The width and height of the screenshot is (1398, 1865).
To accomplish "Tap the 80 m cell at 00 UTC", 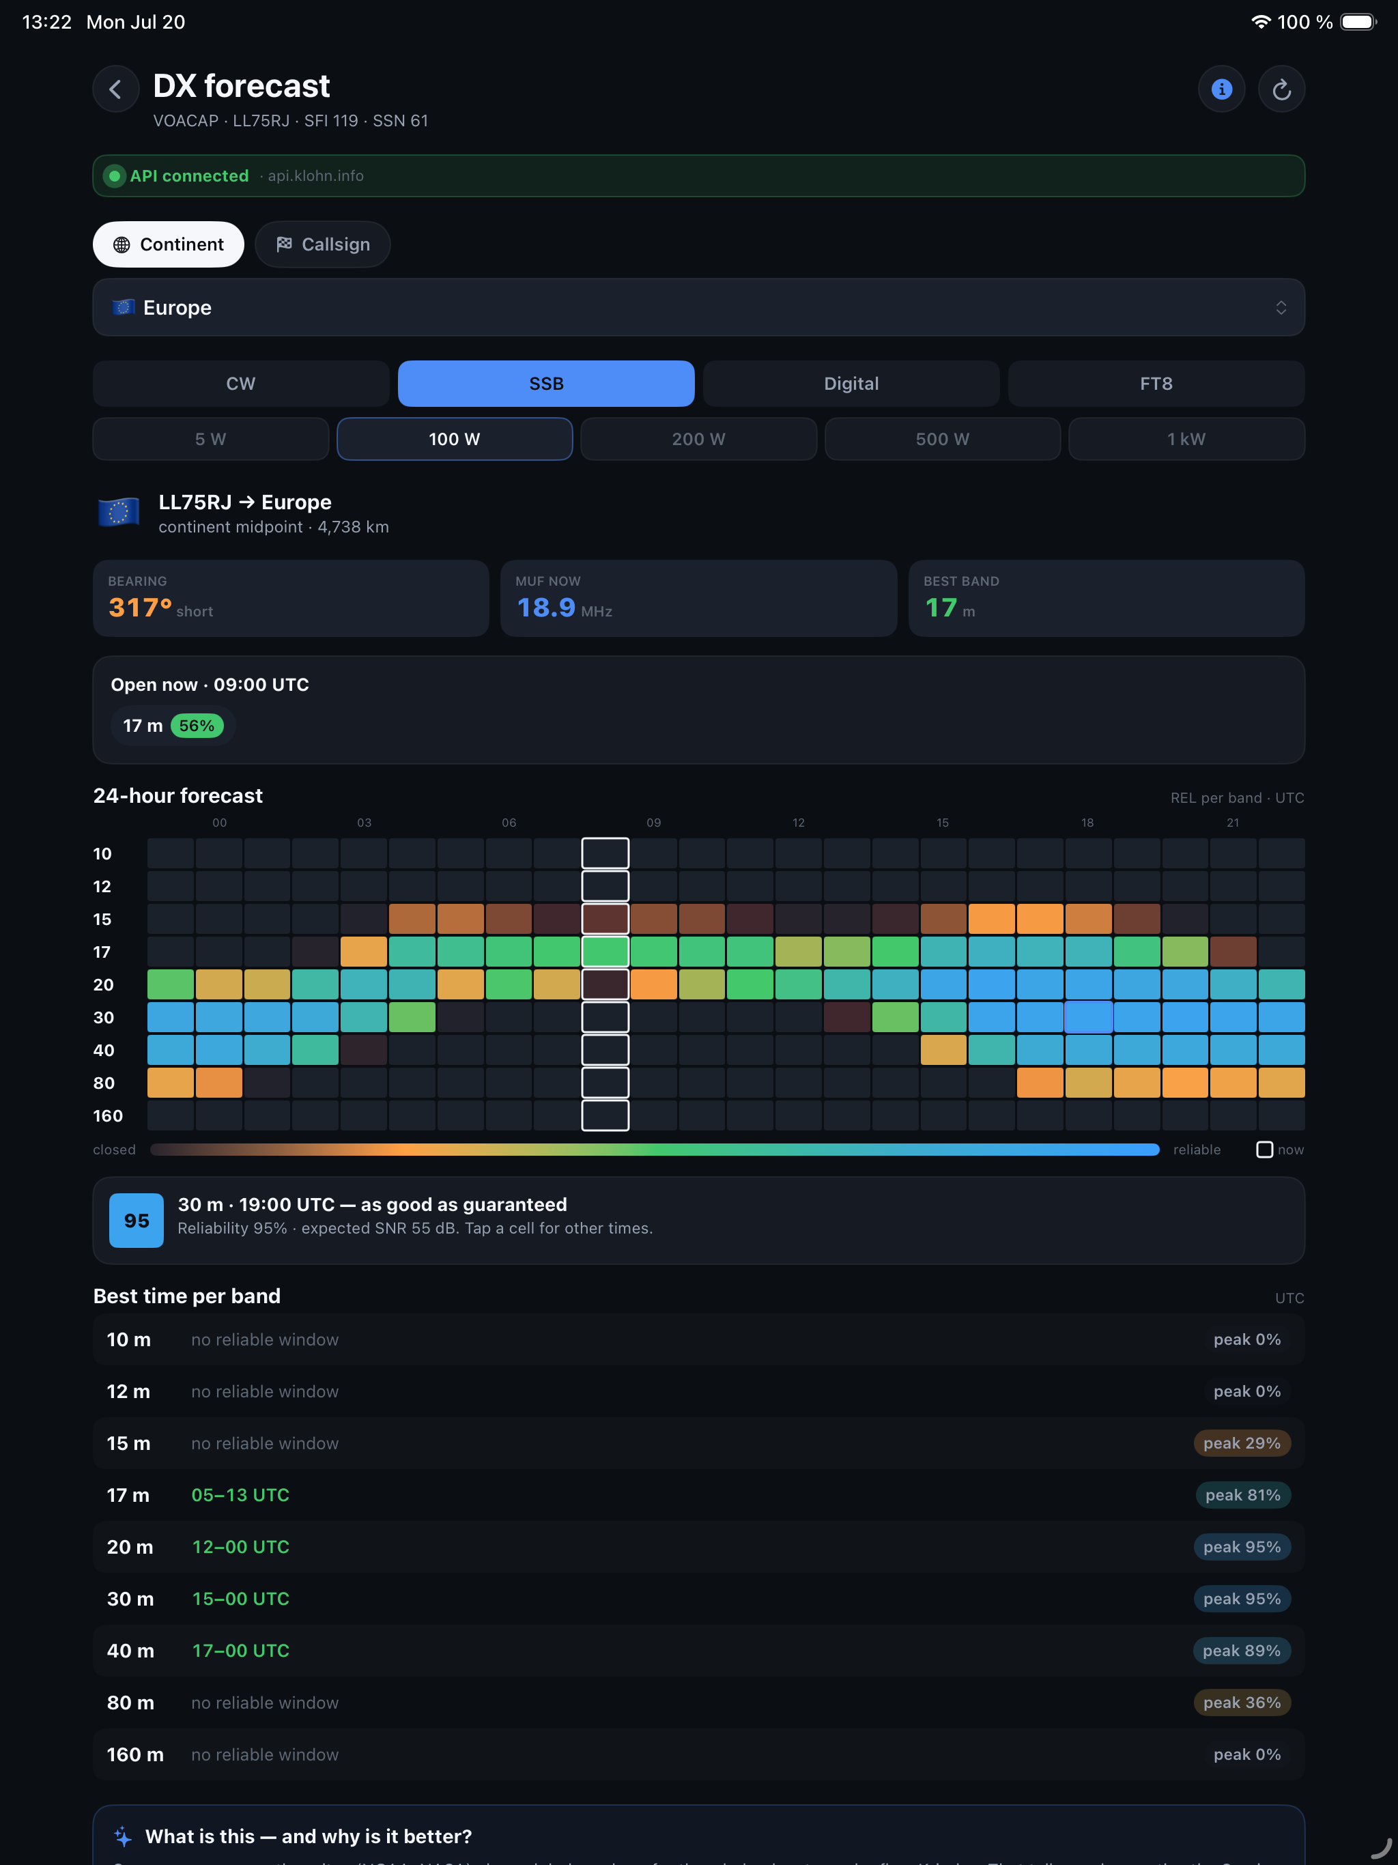I will [171, 1083].
